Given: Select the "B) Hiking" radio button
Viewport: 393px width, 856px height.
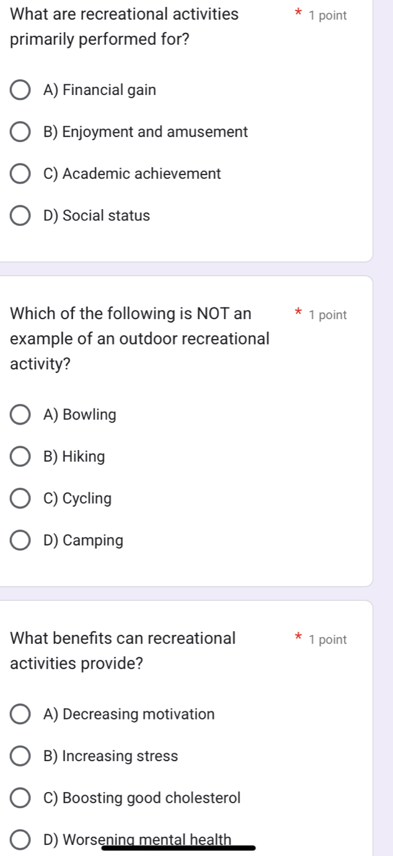Looking at the screenshot, I should point(20,457).
